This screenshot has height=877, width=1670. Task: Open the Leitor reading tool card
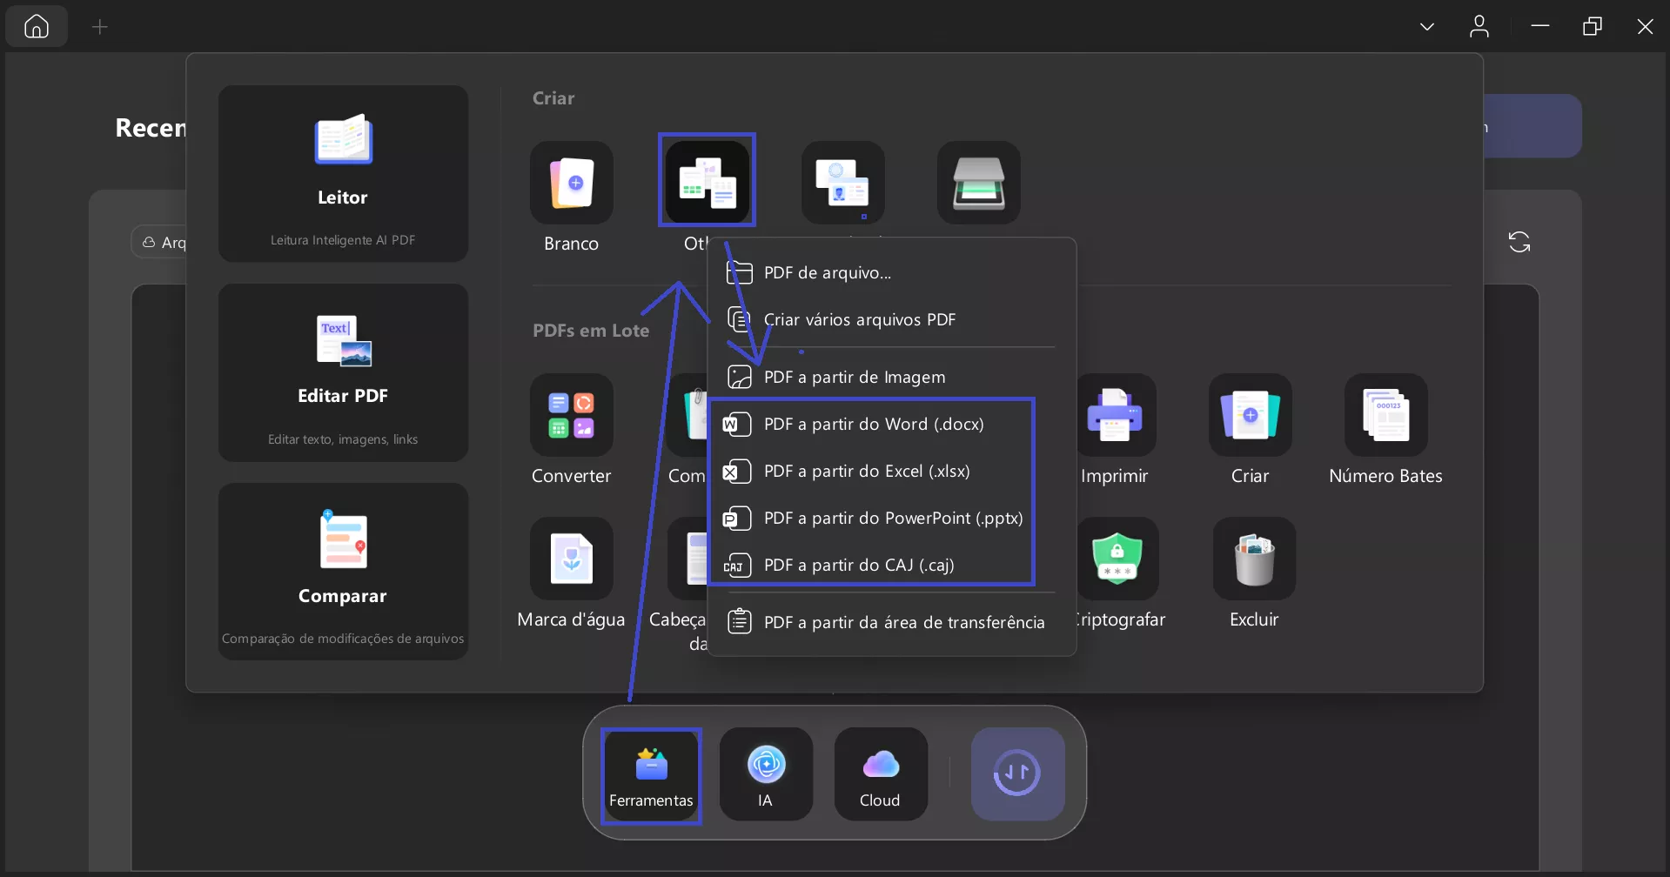pyautogui.click(x=343, y=173)
